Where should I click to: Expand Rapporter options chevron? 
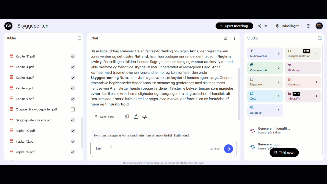pos(279,82)
